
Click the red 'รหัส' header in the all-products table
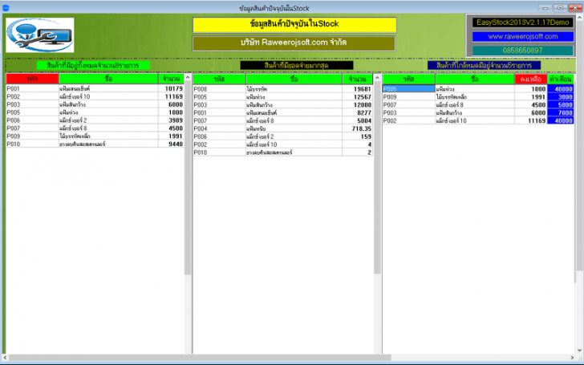coord(32,79)
